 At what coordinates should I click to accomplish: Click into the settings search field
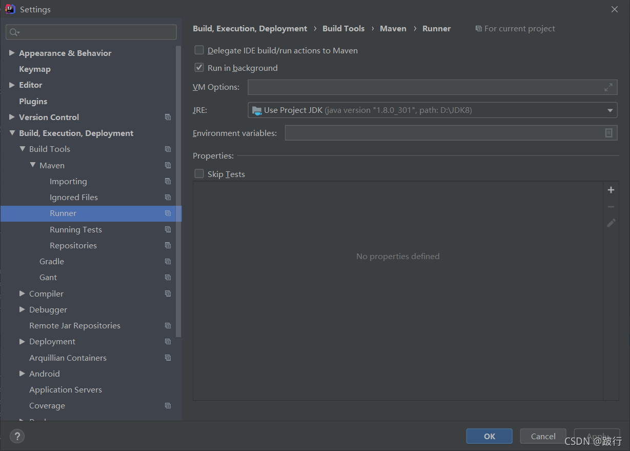[91, 32]
